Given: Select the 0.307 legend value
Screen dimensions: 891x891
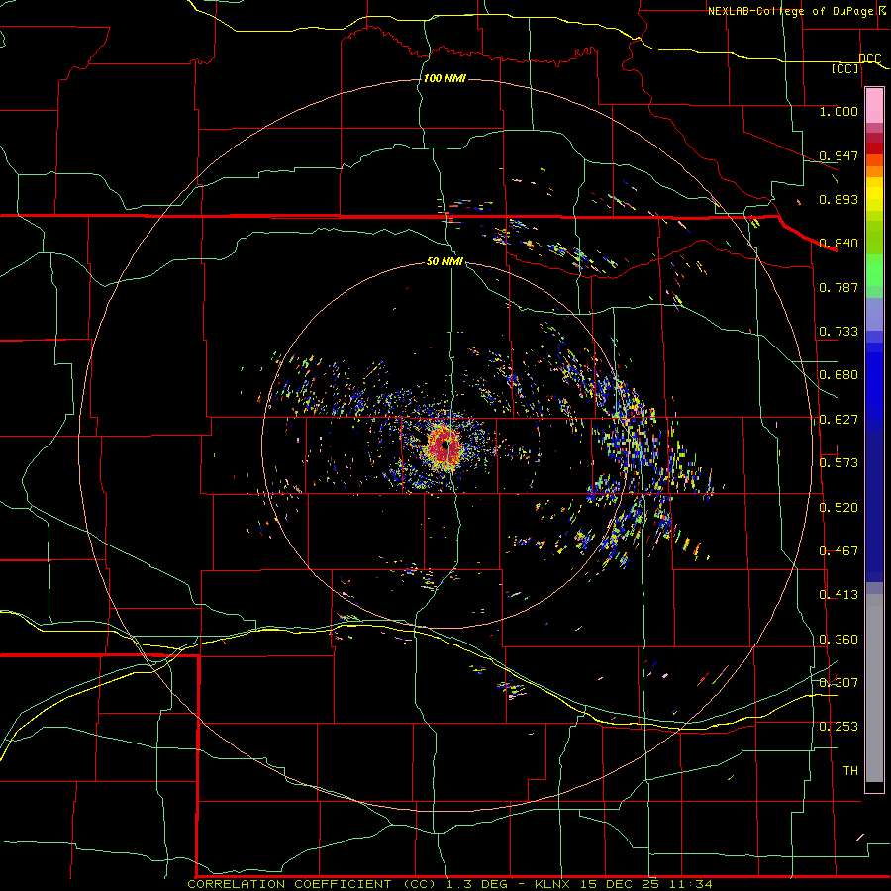Looking at the screenshot, I should click(839, 682).
